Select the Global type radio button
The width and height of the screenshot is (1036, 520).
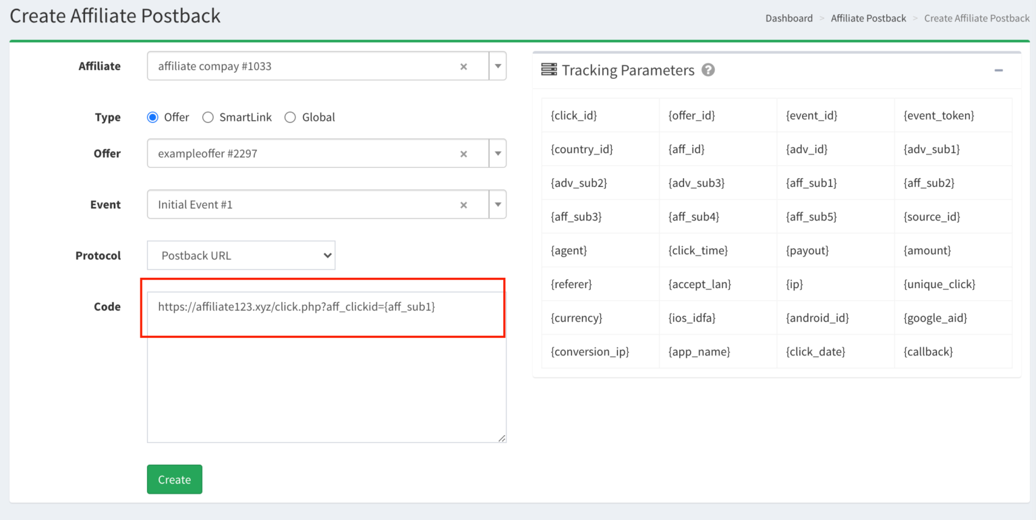pos(290,117)
